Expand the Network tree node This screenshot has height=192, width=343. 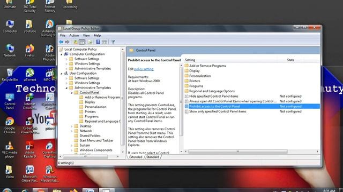click(71, 131)
